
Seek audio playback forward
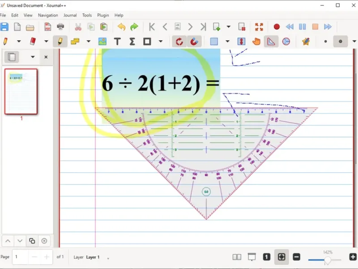328,27
